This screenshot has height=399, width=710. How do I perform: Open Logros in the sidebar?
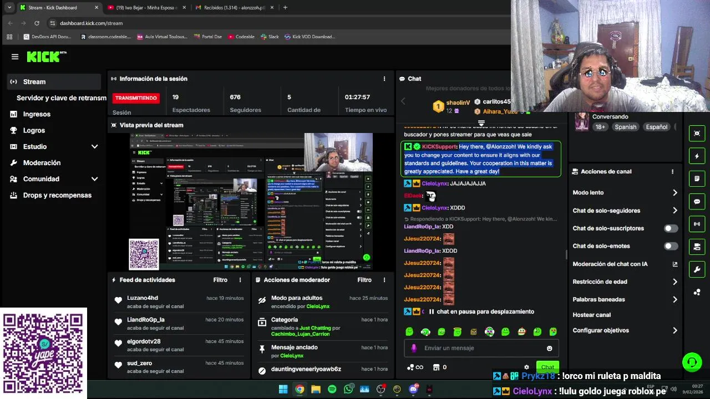pyautogui.click(x=34, y=130)
